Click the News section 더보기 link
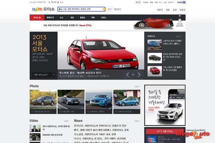215x143 pixels. tap(137, 121)
